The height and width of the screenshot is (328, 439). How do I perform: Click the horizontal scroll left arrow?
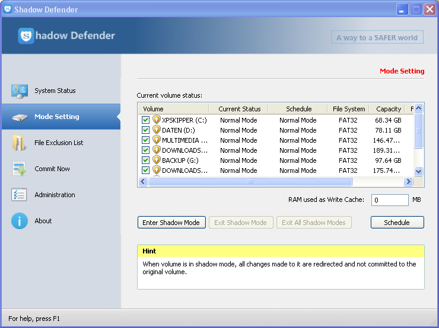click(143, 182)
